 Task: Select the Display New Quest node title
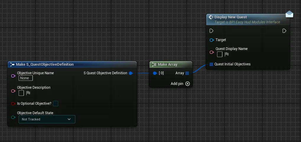[x=230, y=17]
